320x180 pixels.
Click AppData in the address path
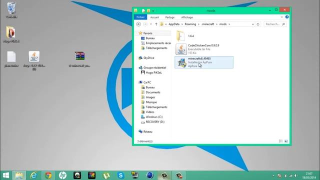[174, 24]
